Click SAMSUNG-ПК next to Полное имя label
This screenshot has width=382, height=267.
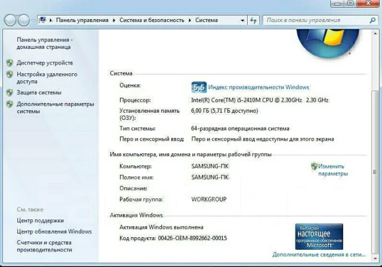click(210, 177)
